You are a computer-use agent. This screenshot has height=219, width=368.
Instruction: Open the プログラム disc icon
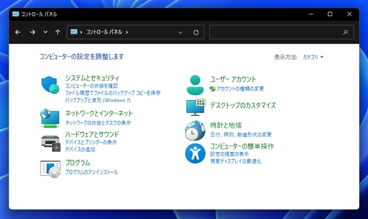[50, 169]
